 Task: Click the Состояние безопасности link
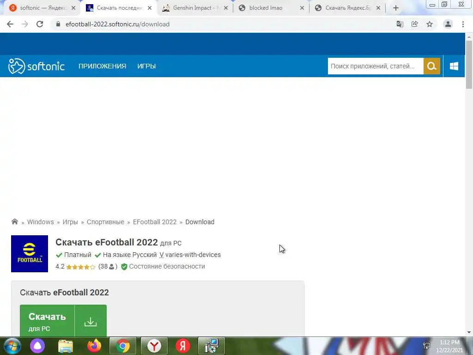(167, 267)
